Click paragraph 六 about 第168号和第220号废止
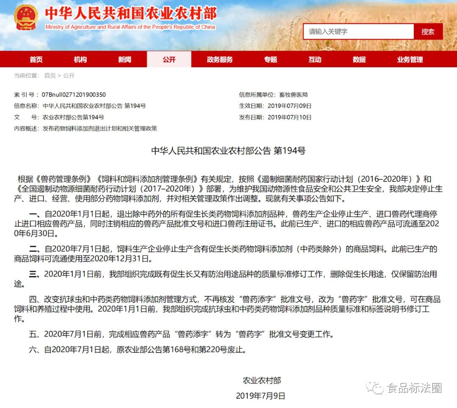 tap(138, 349)
